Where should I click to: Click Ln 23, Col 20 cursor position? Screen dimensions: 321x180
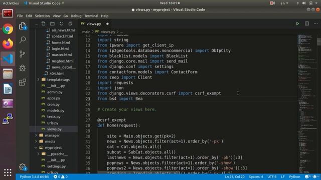pyautogui.click(x=235, y=176)
